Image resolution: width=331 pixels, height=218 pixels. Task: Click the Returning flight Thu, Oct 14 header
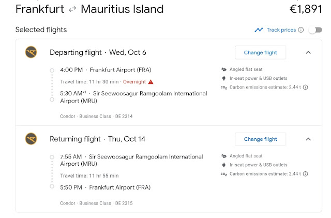[98, 139]
